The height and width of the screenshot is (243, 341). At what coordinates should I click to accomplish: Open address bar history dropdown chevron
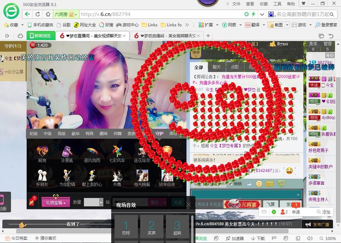(262, 14)
